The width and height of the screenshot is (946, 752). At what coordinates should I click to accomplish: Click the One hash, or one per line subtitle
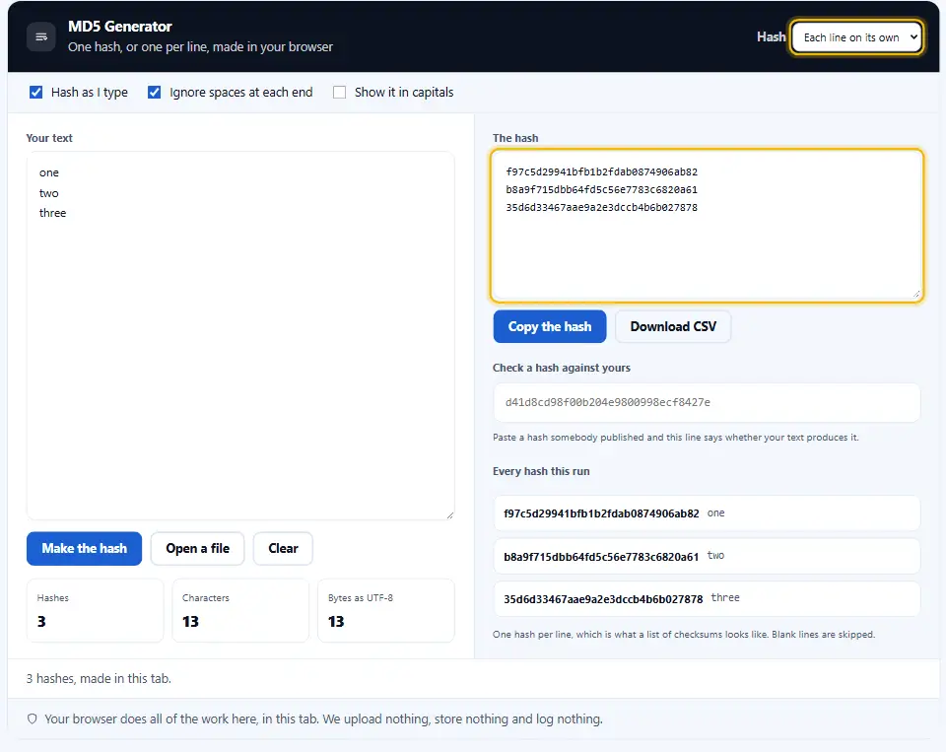click(x=200, y=47)
